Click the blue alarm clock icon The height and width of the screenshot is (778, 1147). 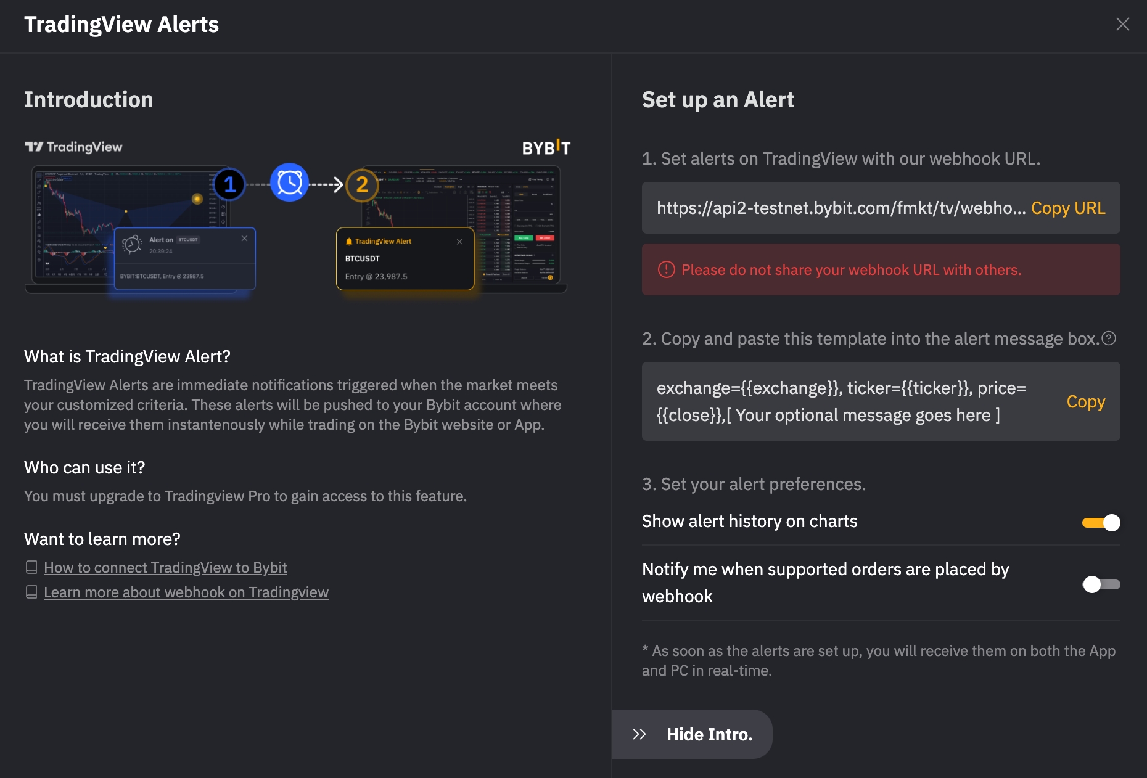coord(289,182)
